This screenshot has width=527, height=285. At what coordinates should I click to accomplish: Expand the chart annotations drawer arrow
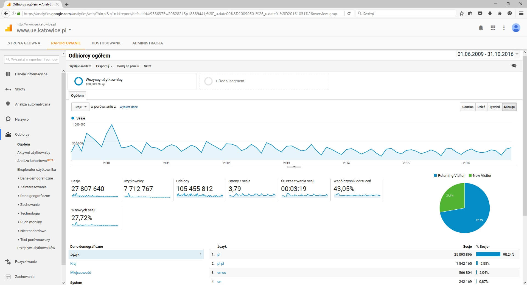294,167
